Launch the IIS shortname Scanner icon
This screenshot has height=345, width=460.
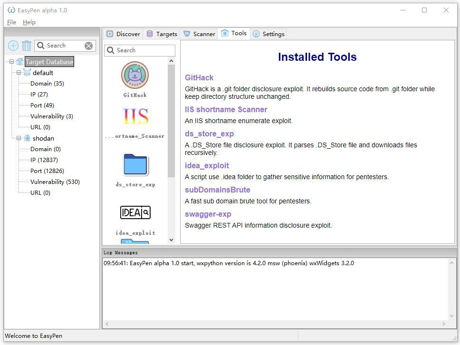tap(135, 116)
